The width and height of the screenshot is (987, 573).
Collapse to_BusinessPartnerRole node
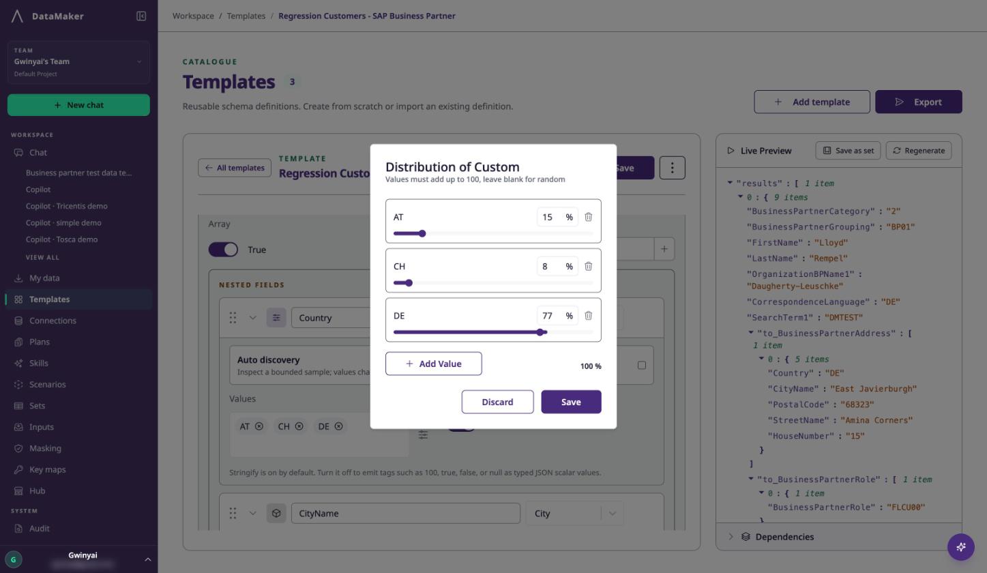(x=751, y=479)
